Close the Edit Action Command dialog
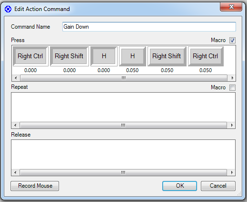Screen dimensions: 247x202 [231, 7]
